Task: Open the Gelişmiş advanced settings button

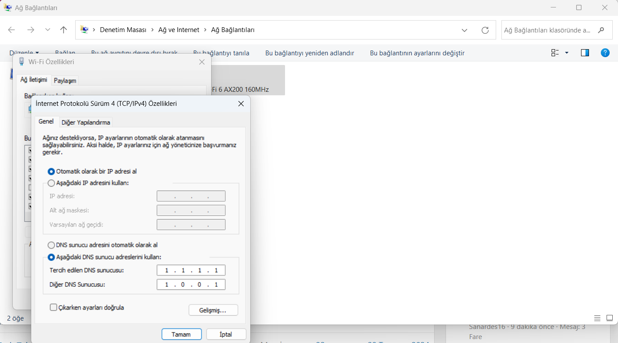Action: (x=213, y=310)
